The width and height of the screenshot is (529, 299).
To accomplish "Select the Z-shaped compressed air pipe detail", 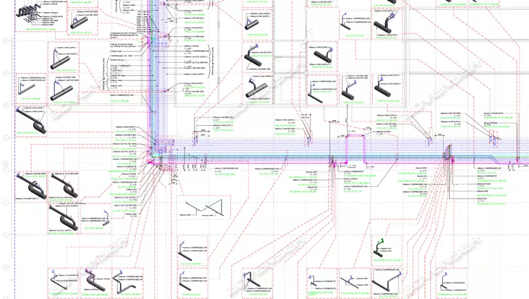I will (128, 283).
